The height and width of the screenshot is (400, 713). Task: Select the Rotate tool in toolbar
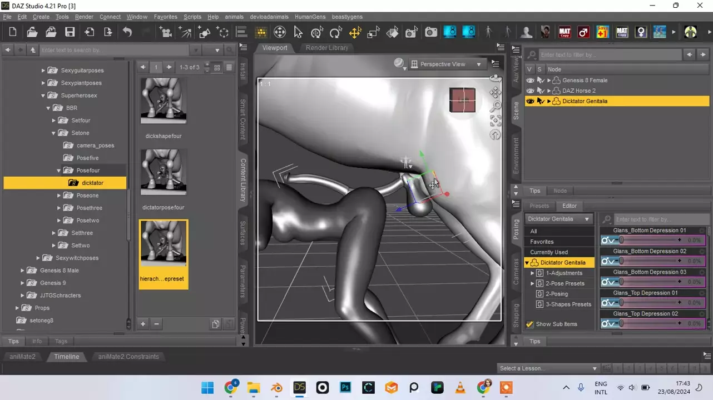[x=335, y=32]
